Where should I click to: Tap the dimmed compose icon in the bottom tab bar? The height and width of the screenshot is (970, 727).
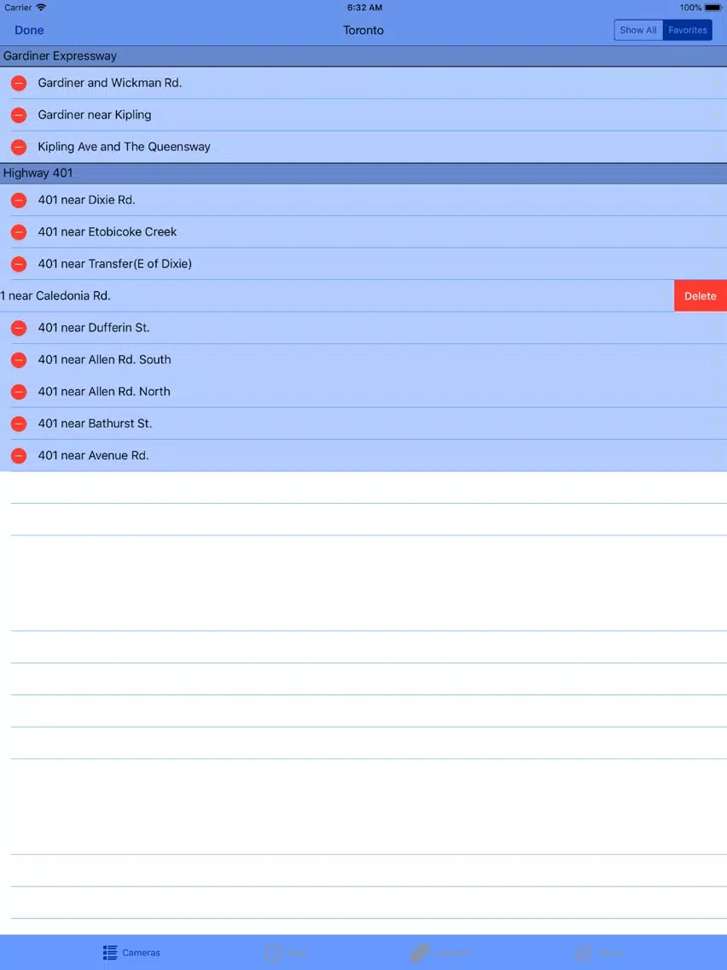(583, 953)
